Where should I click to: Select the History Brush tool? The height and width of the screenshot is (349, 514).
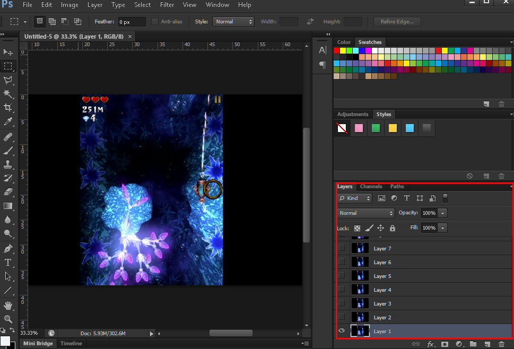8,178
